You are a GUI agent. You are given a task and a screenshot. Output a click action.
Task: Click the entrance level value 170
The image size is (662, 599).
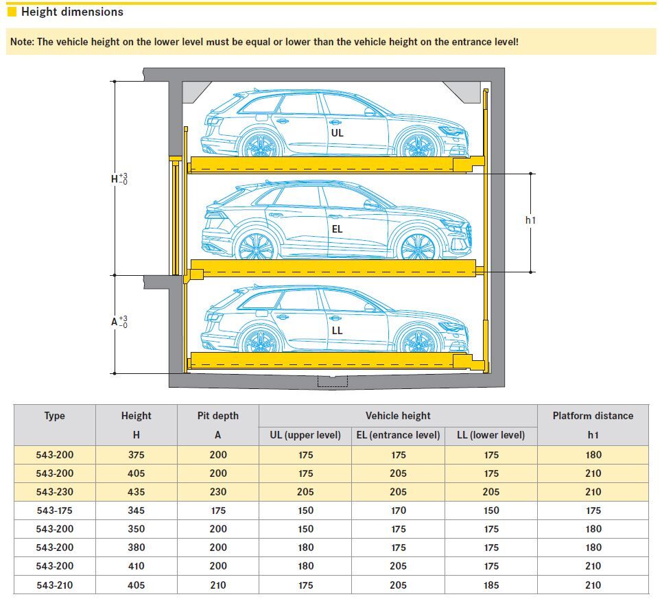click(x=398, y=510)
